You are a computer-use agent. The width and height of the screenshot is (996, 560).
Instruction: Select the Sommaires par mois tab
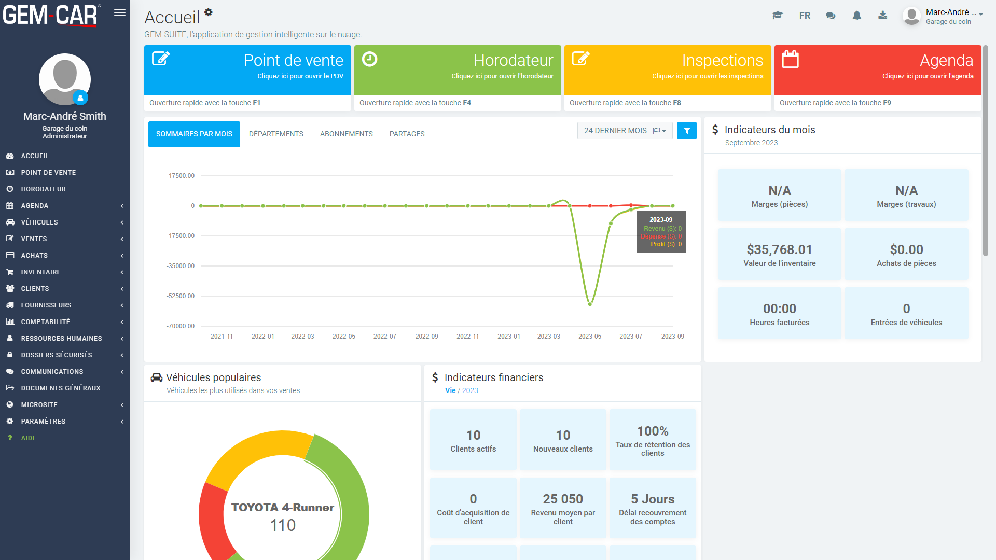(x=194, y=134)
